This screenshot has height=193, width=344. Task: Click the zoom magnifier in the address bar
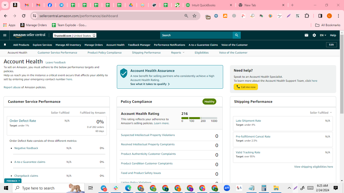coord(186,16)
